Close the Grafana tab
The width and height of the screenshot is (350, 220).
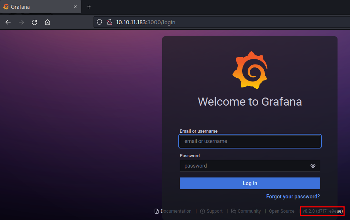75,7
